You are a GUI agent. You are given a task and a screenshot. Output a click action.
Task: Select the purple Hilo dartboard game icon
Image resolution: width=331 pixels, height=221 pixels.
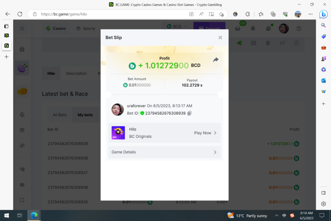tap(22, 68)
